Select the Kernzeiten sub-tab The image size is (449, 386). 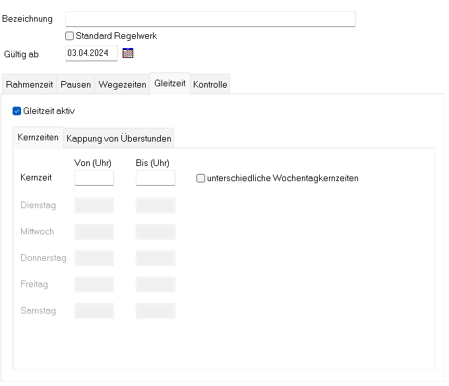[38, 138]
